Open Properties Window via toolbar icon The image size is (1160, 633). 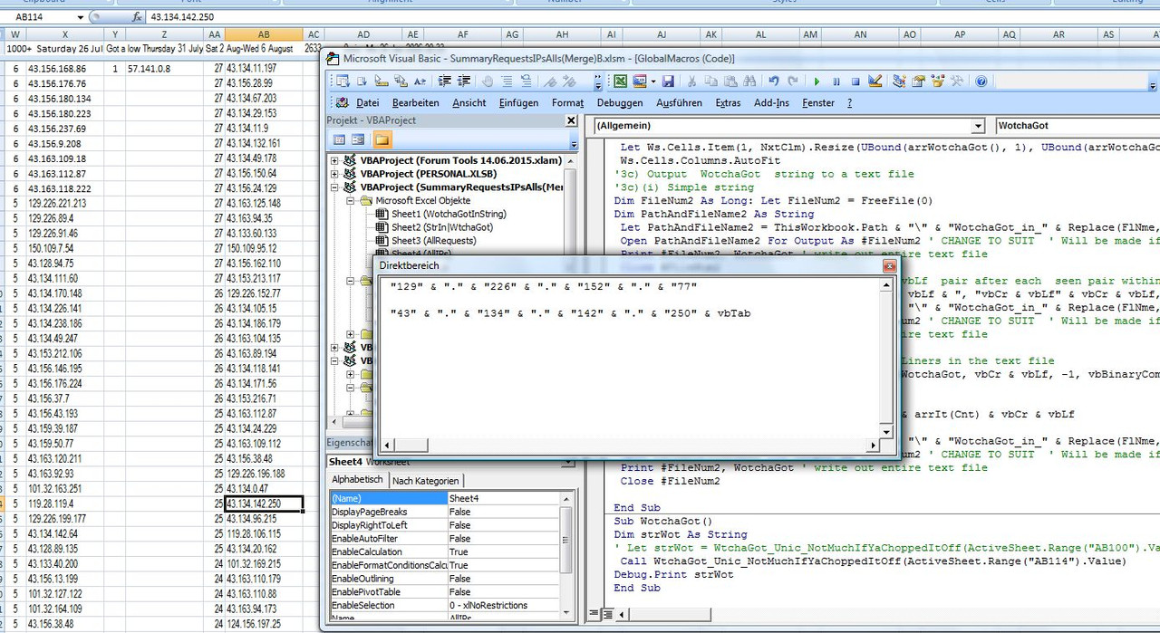click(x=918, y=82)
